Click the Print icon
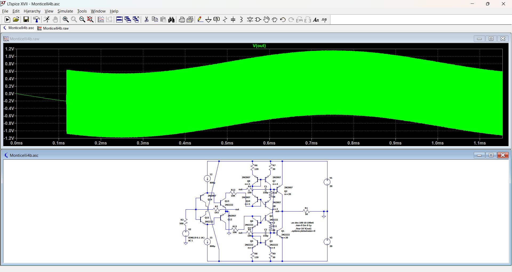Image resolution: width=512 pixels, height=272 pixels. point(182,19)
